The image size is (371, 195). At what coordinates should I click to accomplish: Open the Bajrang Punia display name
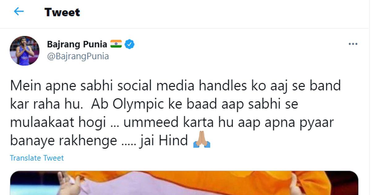[77, 44]
